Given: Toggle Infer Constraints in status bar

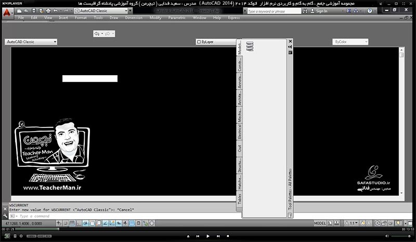Looking at the screenshot, I should click(59, 223).
